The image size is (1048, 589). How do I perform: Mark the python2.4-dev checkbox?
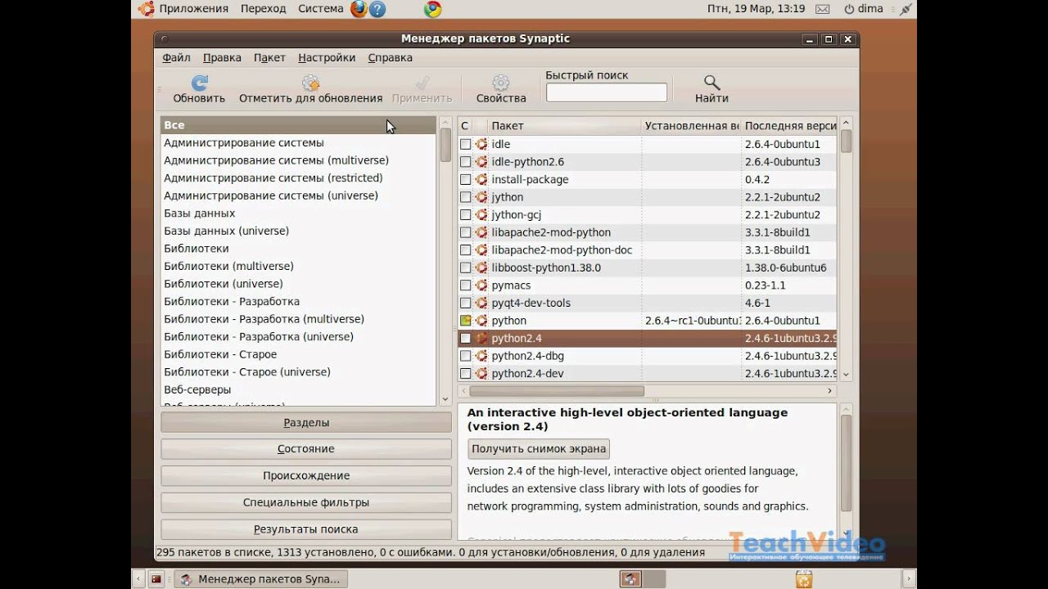click(465, 374)
